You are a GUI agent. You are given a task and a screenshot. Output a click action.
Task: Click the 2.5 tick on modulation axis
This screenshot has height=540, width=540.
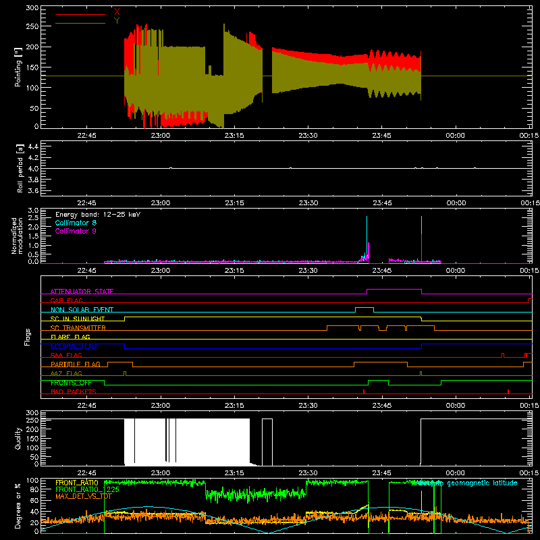coord(33,217)
